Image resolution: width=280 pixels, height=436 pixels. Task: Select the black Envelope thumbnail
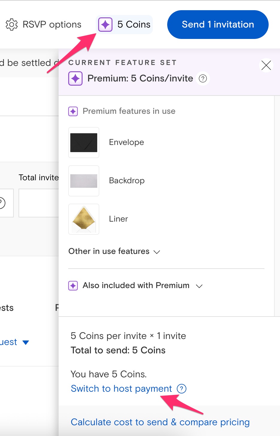[84, 143]
